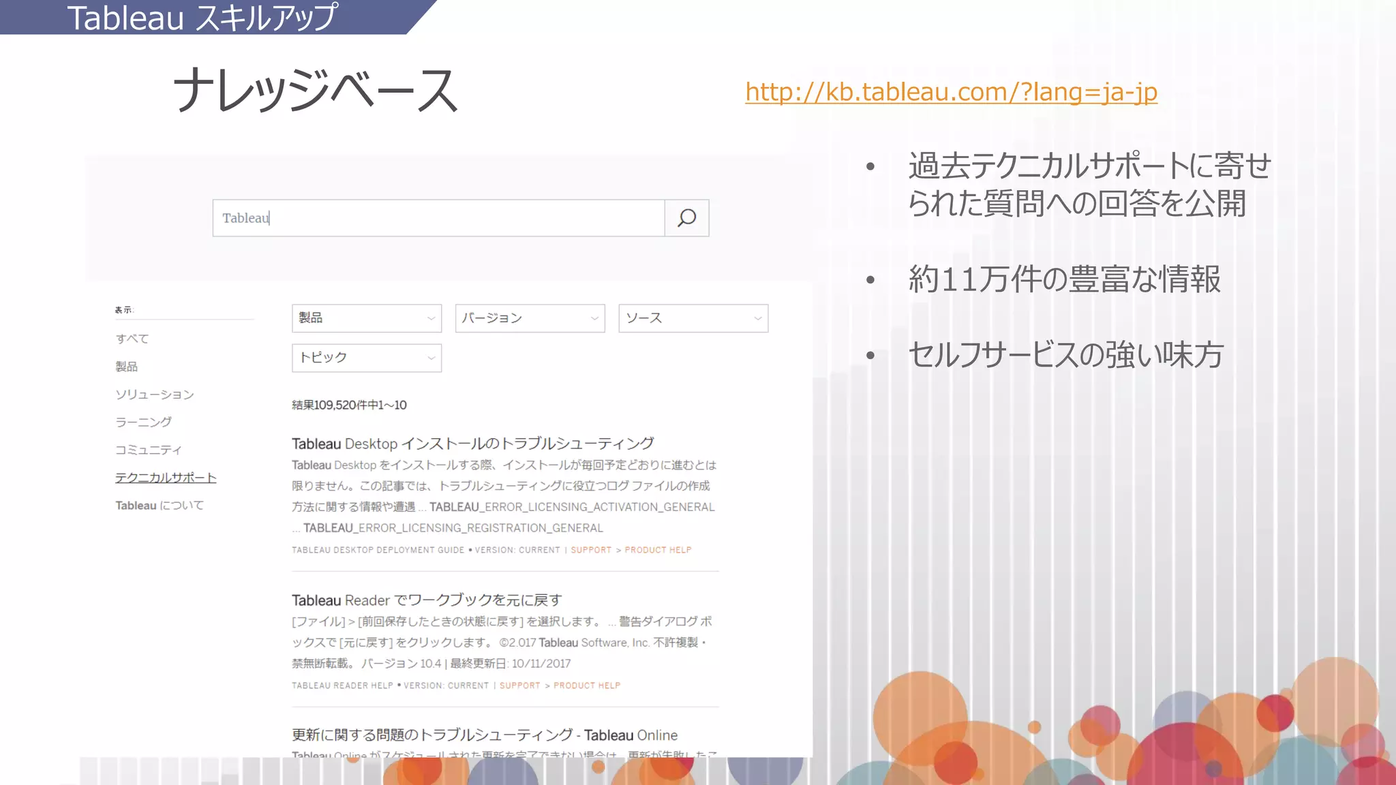
Task: Open the kb.tableau.com hyperlink
Action: [x=951, y=91]
